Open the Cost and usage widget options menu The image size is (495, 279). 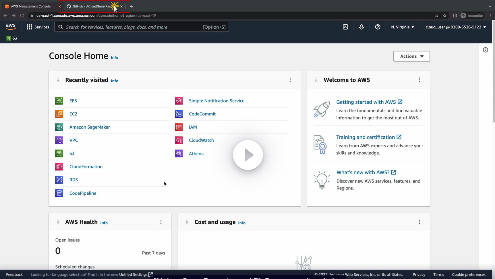[x=419, y=222]
